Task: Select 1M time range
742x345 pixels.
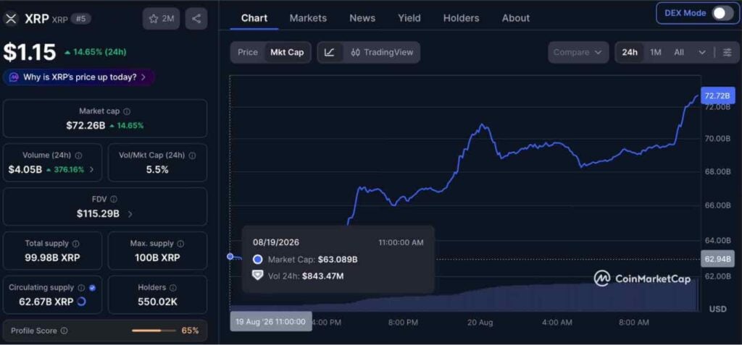Action: coord(655,53)
